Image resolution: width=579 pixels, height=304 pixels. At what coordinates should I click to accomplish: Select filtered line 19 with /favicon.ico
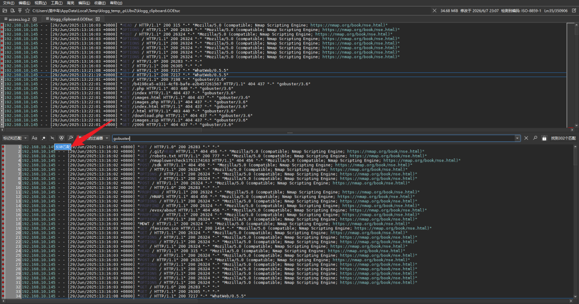[x=297, y=228]
